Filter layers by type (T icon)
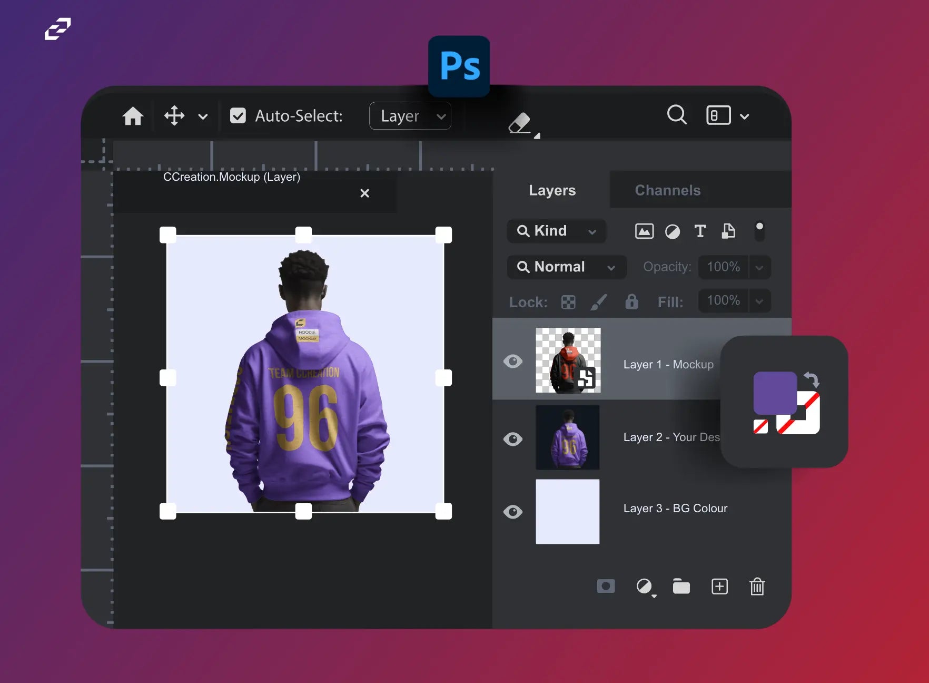929x683 pixels. [700, 231]
